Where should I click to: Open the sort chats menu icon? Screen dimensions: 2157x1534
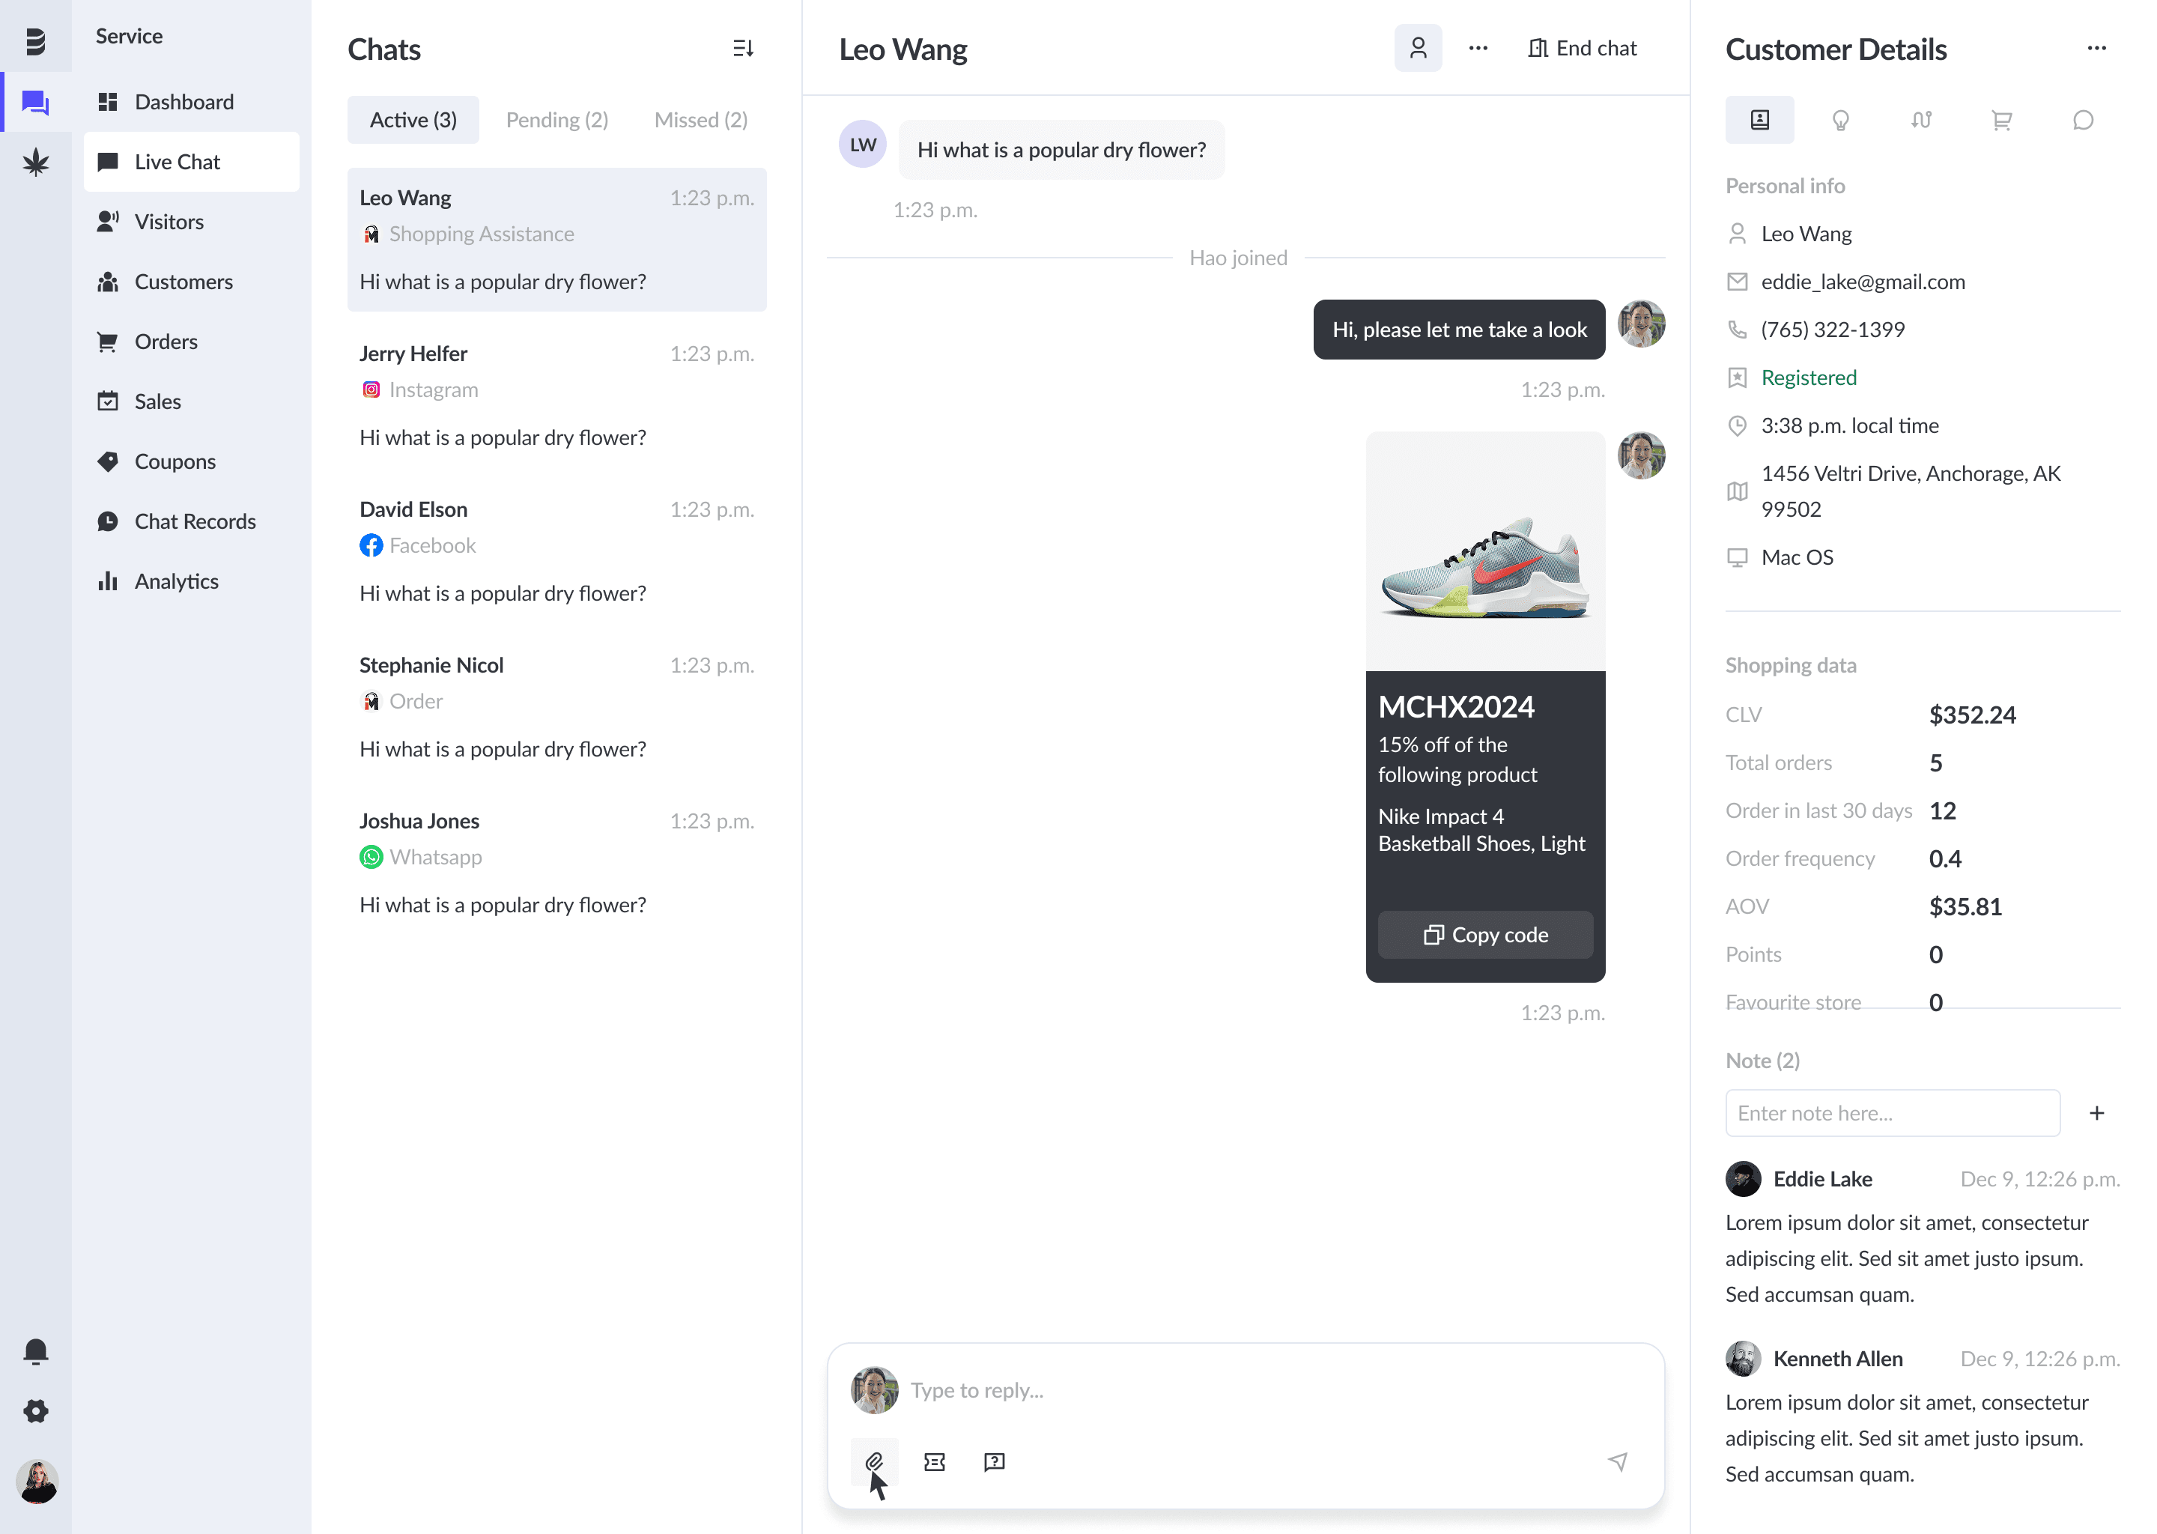point(743,48)
